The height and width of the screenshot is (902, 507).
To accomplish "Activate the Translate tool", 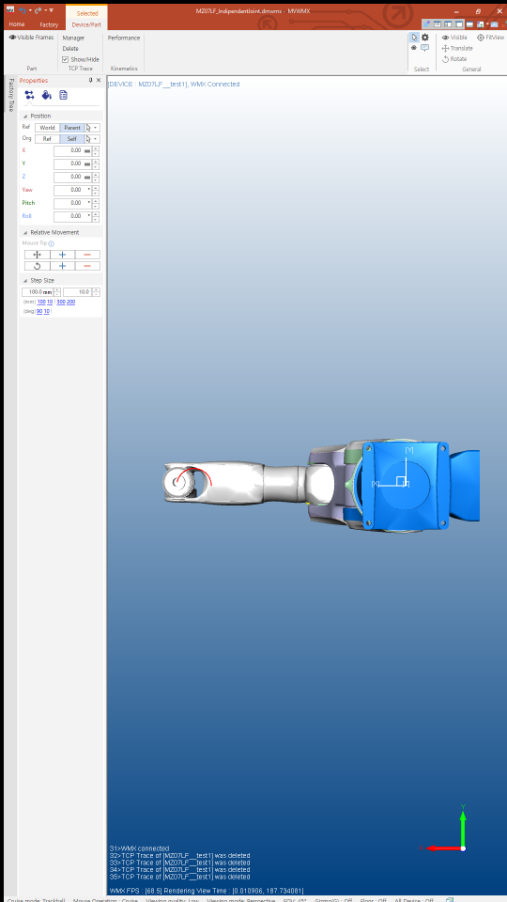I will 457,48.
